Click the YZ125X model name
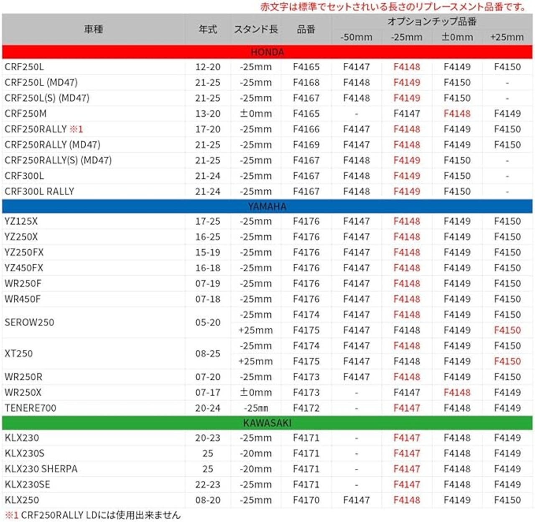Screen dimensions: 535x522 [x=21, y=221]
